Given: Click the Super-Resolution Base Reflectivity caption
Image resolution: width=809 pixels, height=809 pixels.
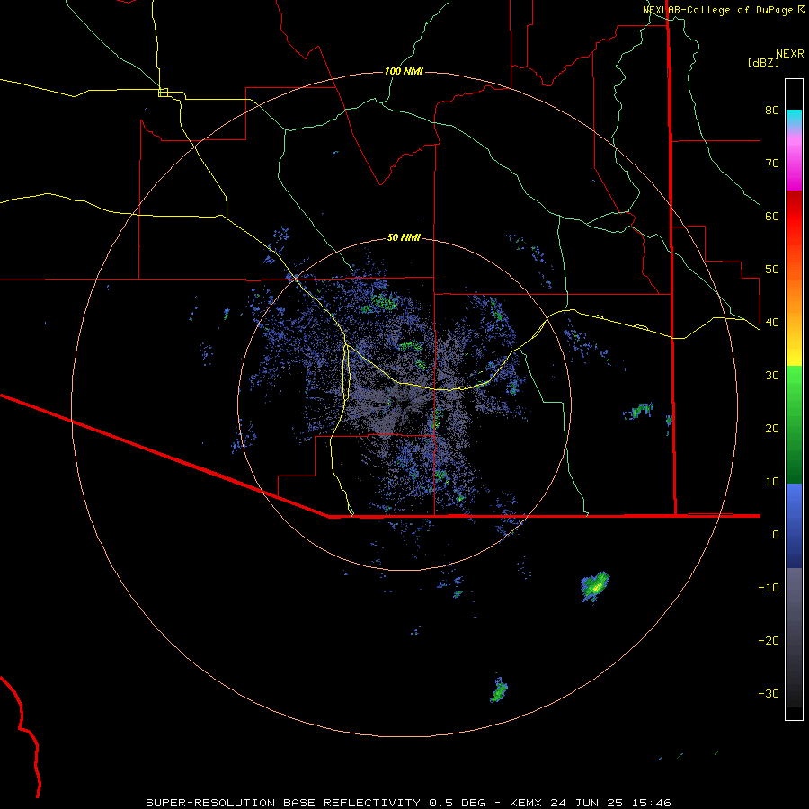Looking at the screenshot, I should click(x=408, y=803).
